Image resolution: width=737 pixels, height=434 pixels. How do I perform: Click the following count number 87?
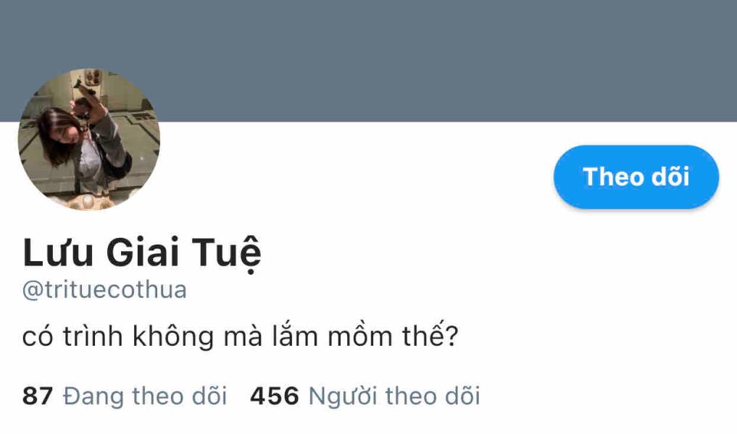[37, 396]
